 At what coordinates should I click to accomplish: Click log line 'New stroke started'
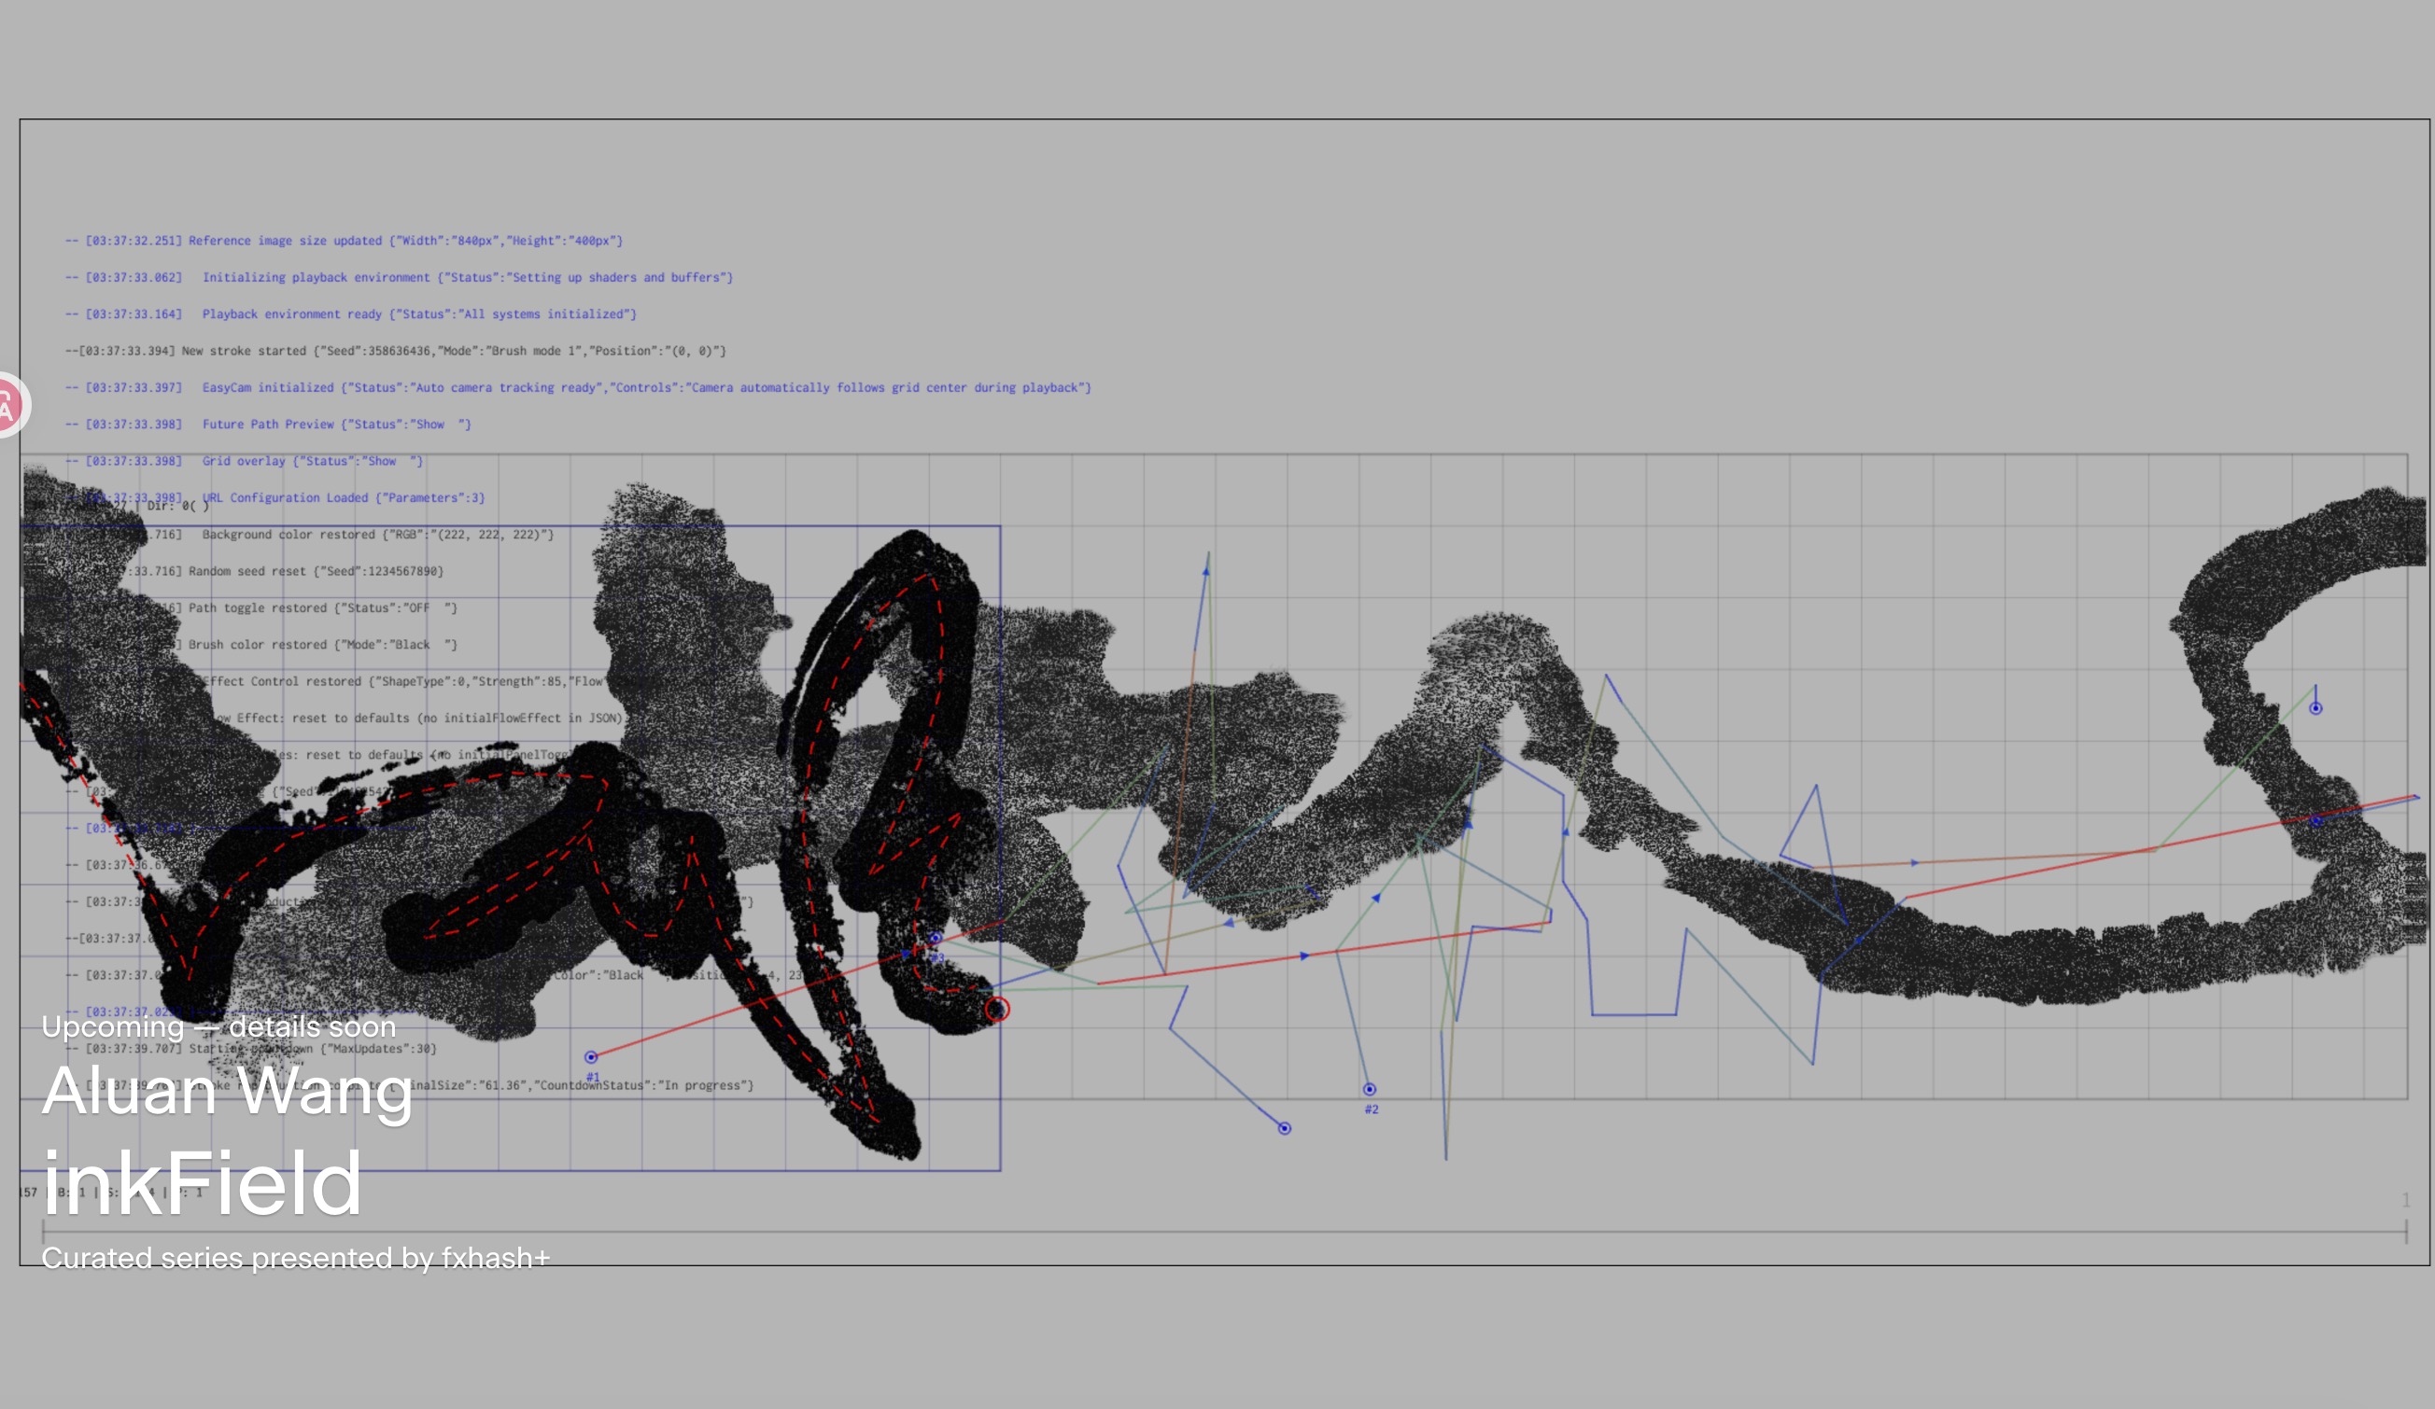pos(395,351)
